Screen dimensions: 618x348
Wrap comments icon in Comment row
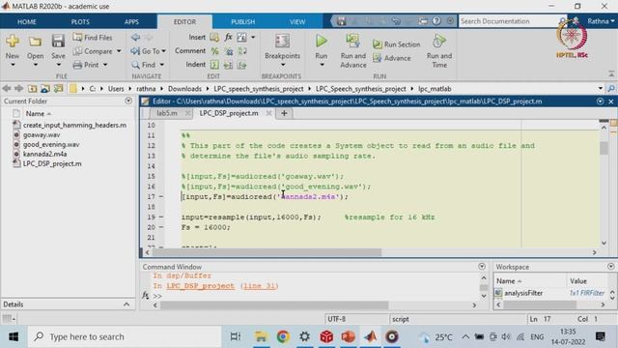coord(242,51)
